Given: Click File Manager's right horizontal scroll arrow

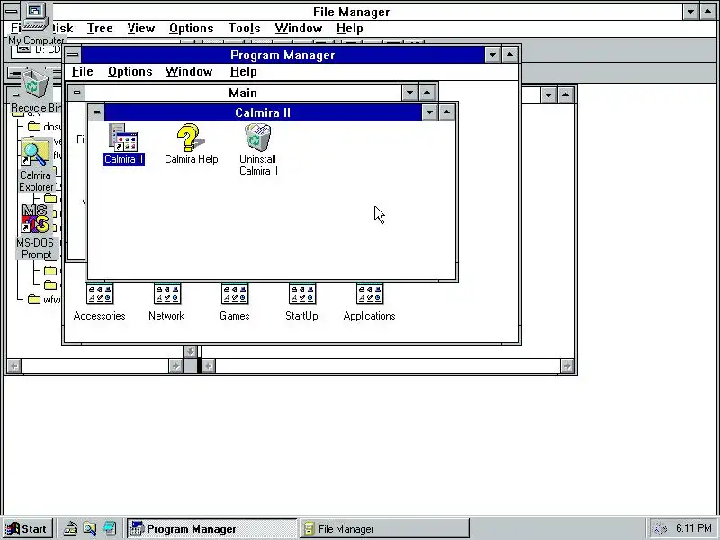Looking at the screenshot, I should coord(567,365).
